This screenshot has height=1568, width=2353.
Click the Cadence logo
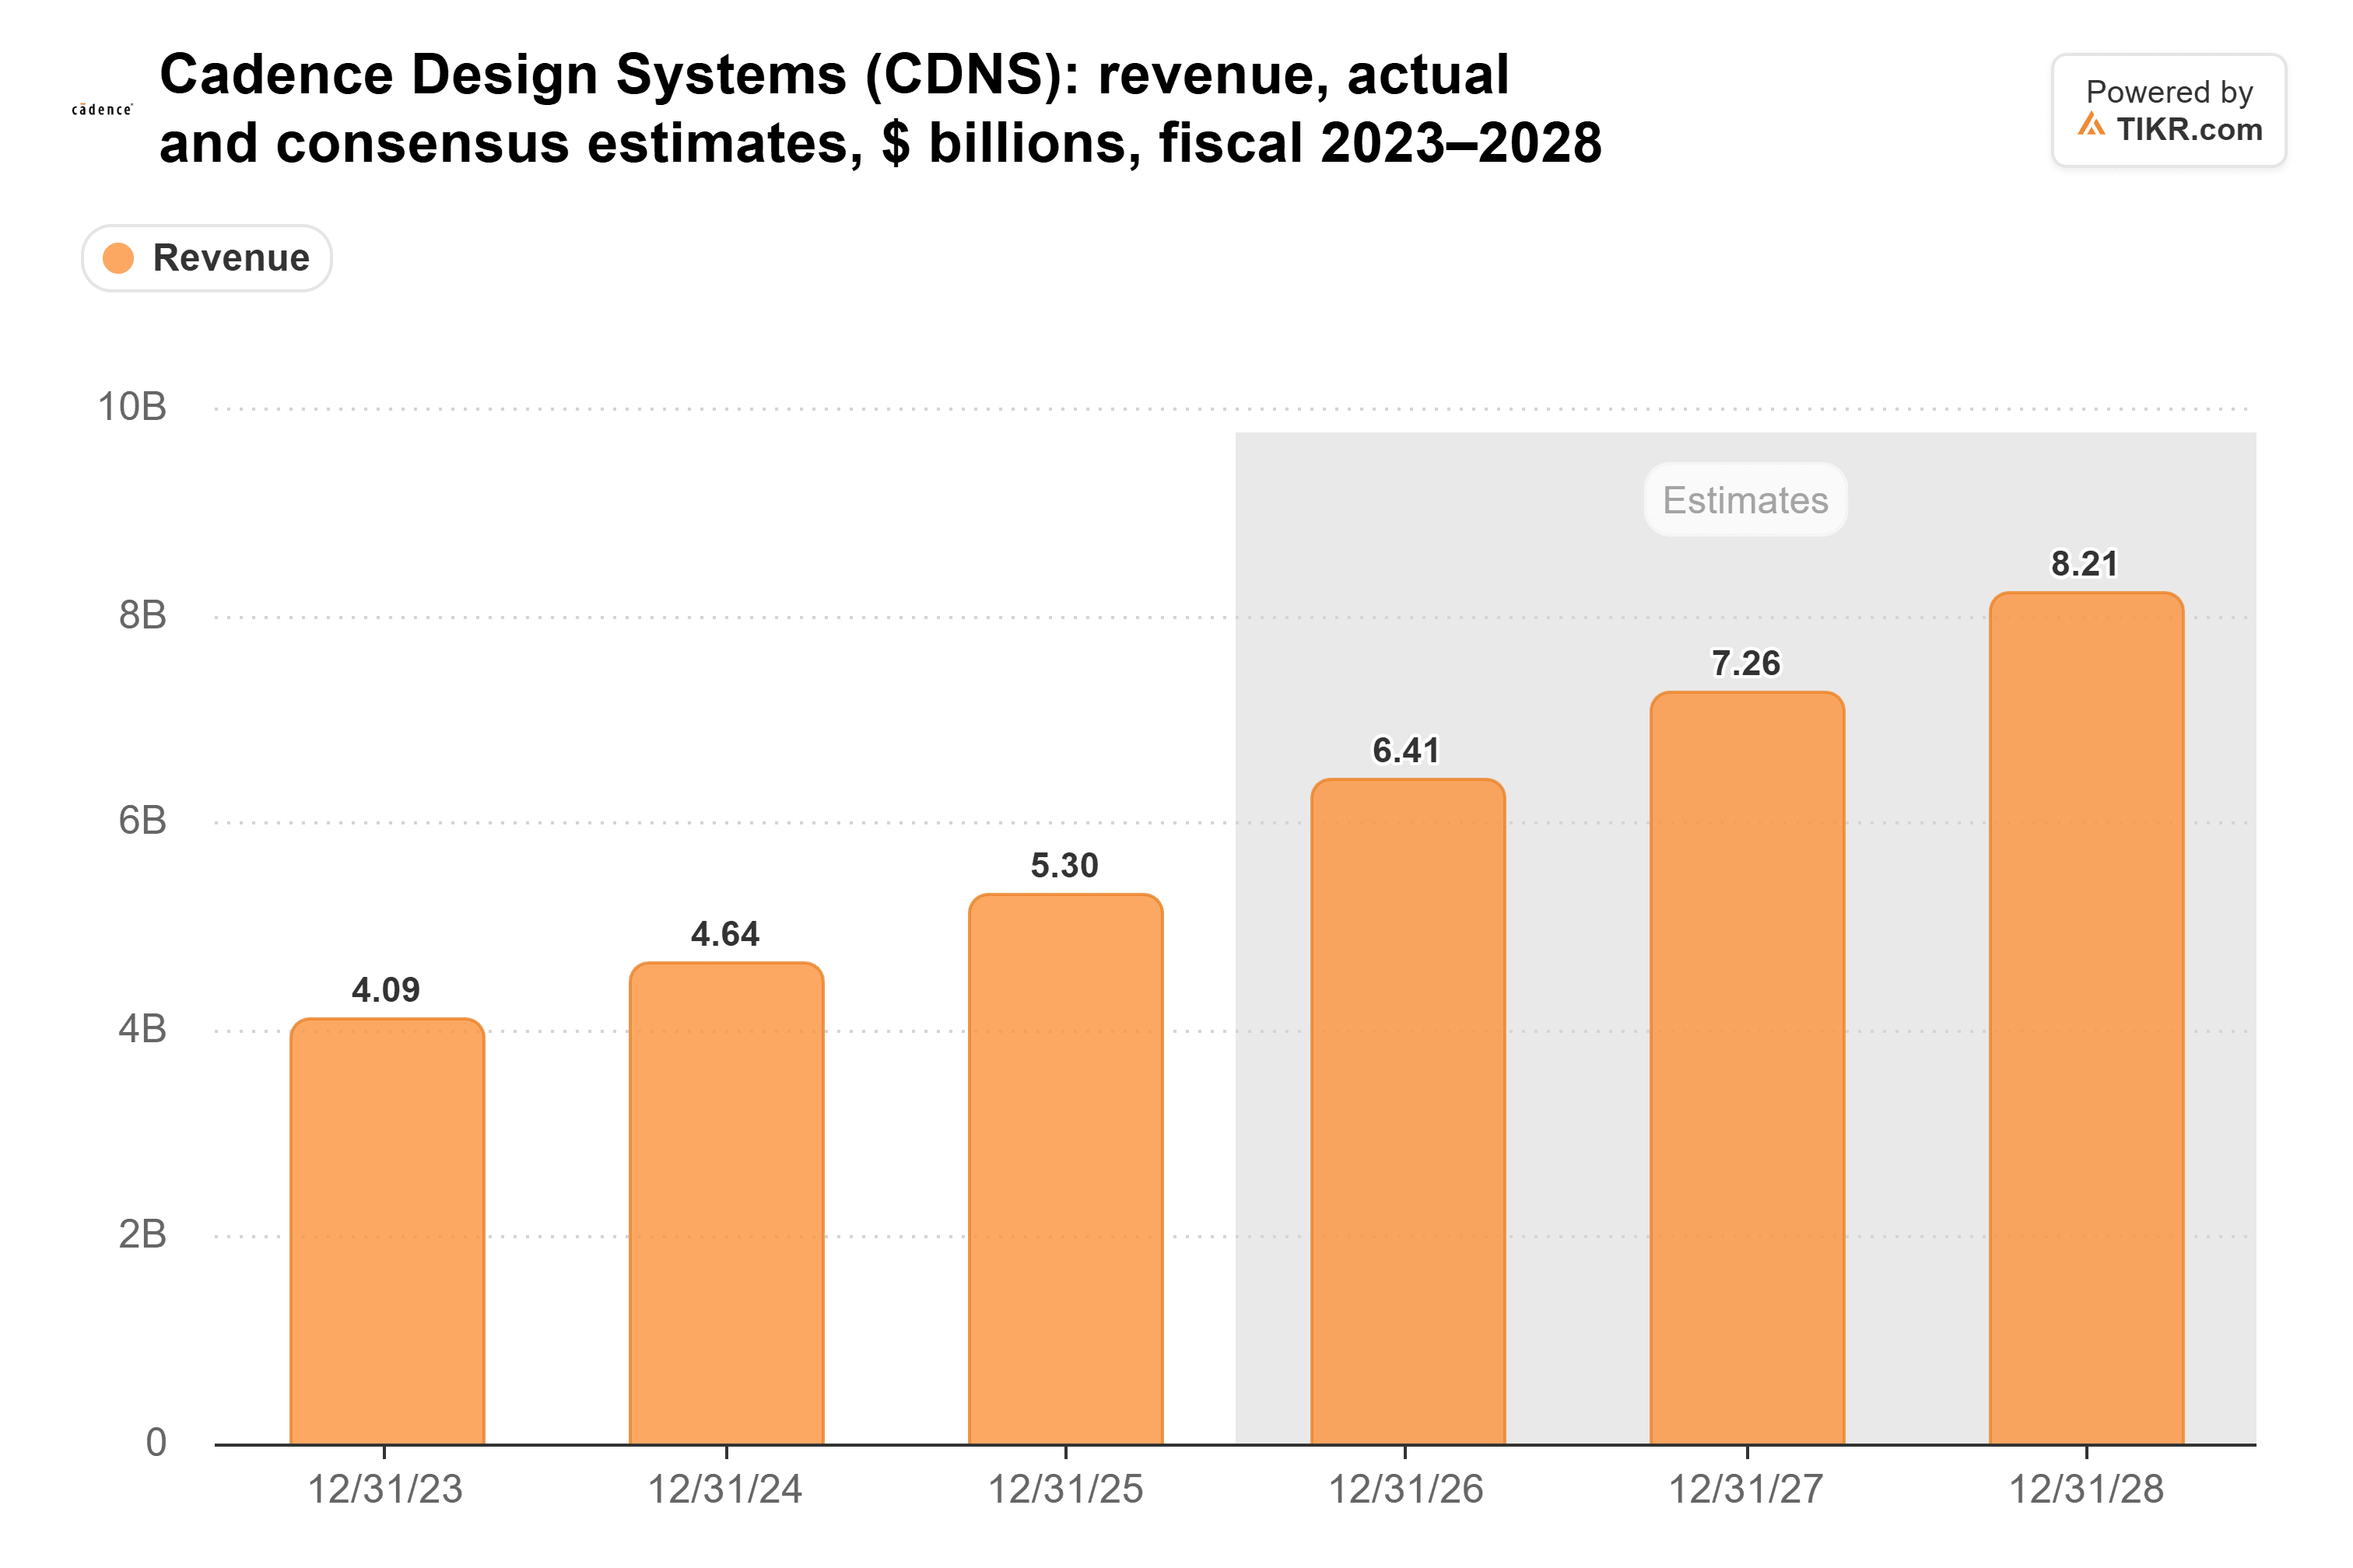102,109
